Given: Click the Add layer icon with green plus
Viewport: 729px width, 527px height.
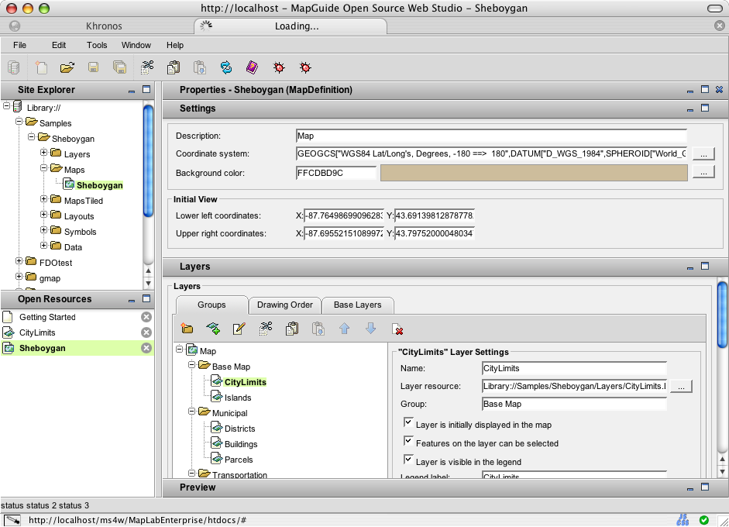Looking at the screenshot, I should pyautogui.click(x=213, y=329).
